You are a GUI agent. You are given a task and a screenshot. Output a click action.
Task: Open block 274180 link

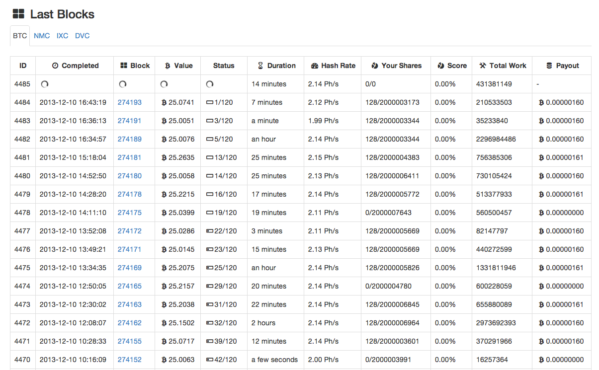pos(130,176)
